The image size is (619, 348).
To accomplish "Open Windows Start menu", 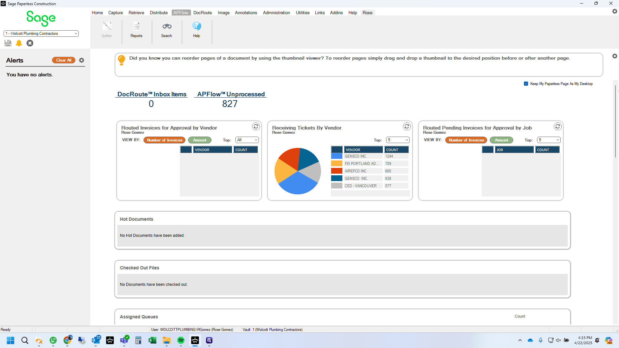I will pos(11,340).
